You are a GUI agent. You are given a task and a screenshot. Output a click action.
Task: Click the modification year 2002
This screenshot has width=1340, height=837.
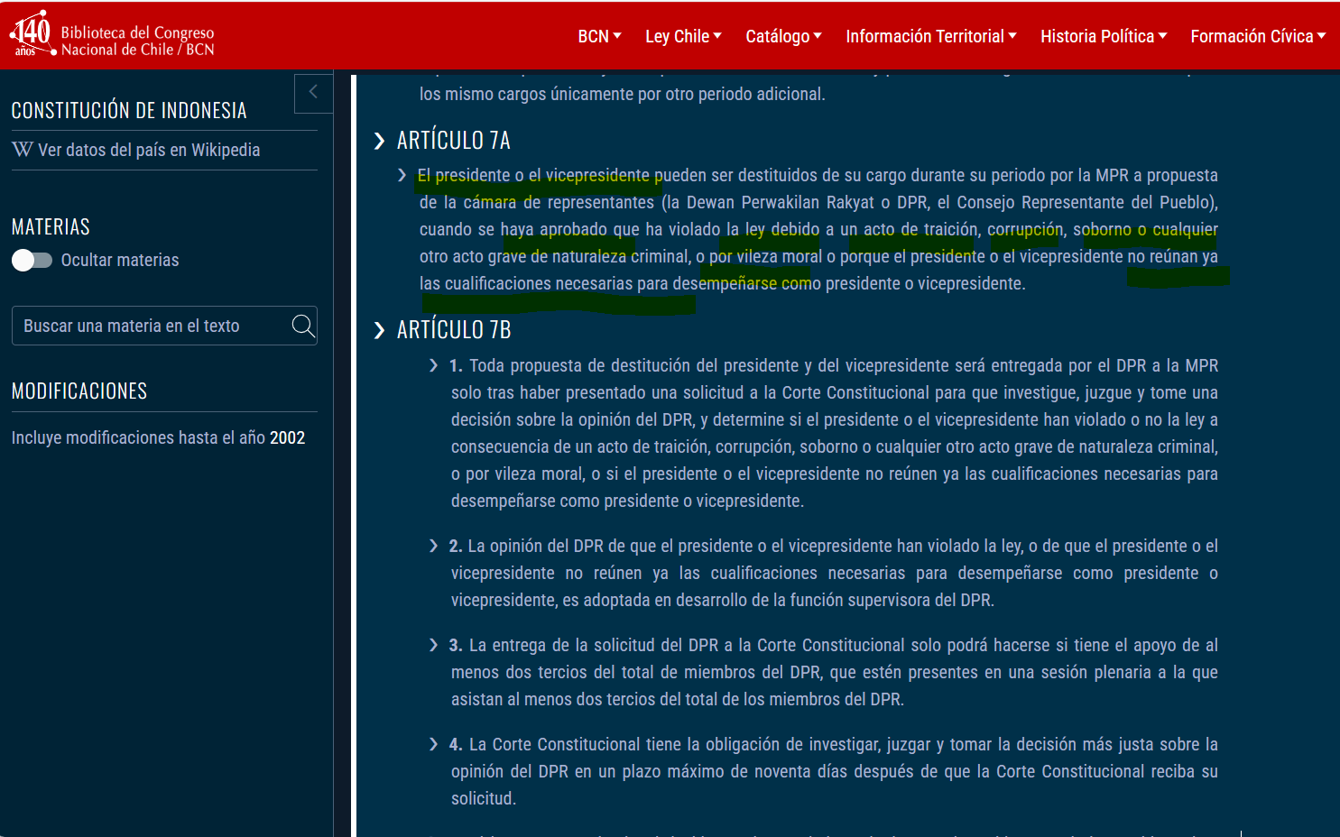288,437
